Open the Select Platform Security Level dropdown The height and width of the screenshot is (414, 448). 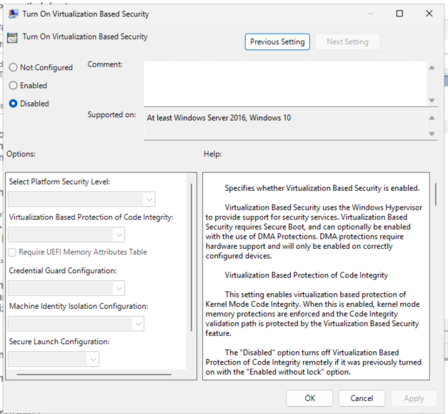81,199
